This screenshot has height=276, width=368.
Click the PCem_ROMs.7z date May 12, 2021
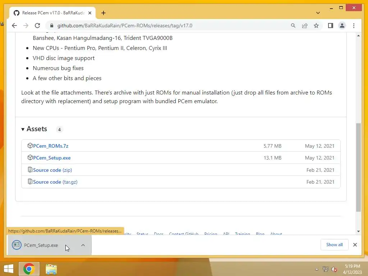[x=319, y=146]
